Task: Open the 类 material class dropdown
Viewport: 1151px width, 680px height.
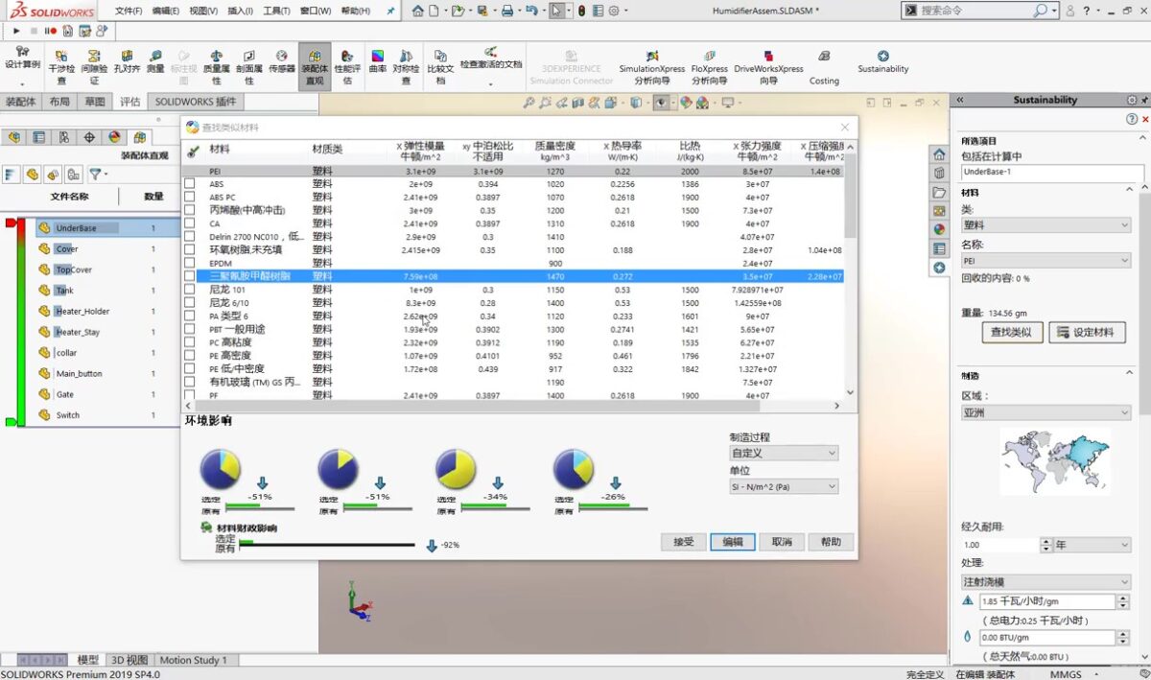Action: pyautogui.click(x=1045, y=224)
